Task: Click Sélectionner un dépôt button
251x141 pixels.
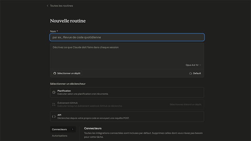Action: 67,73
